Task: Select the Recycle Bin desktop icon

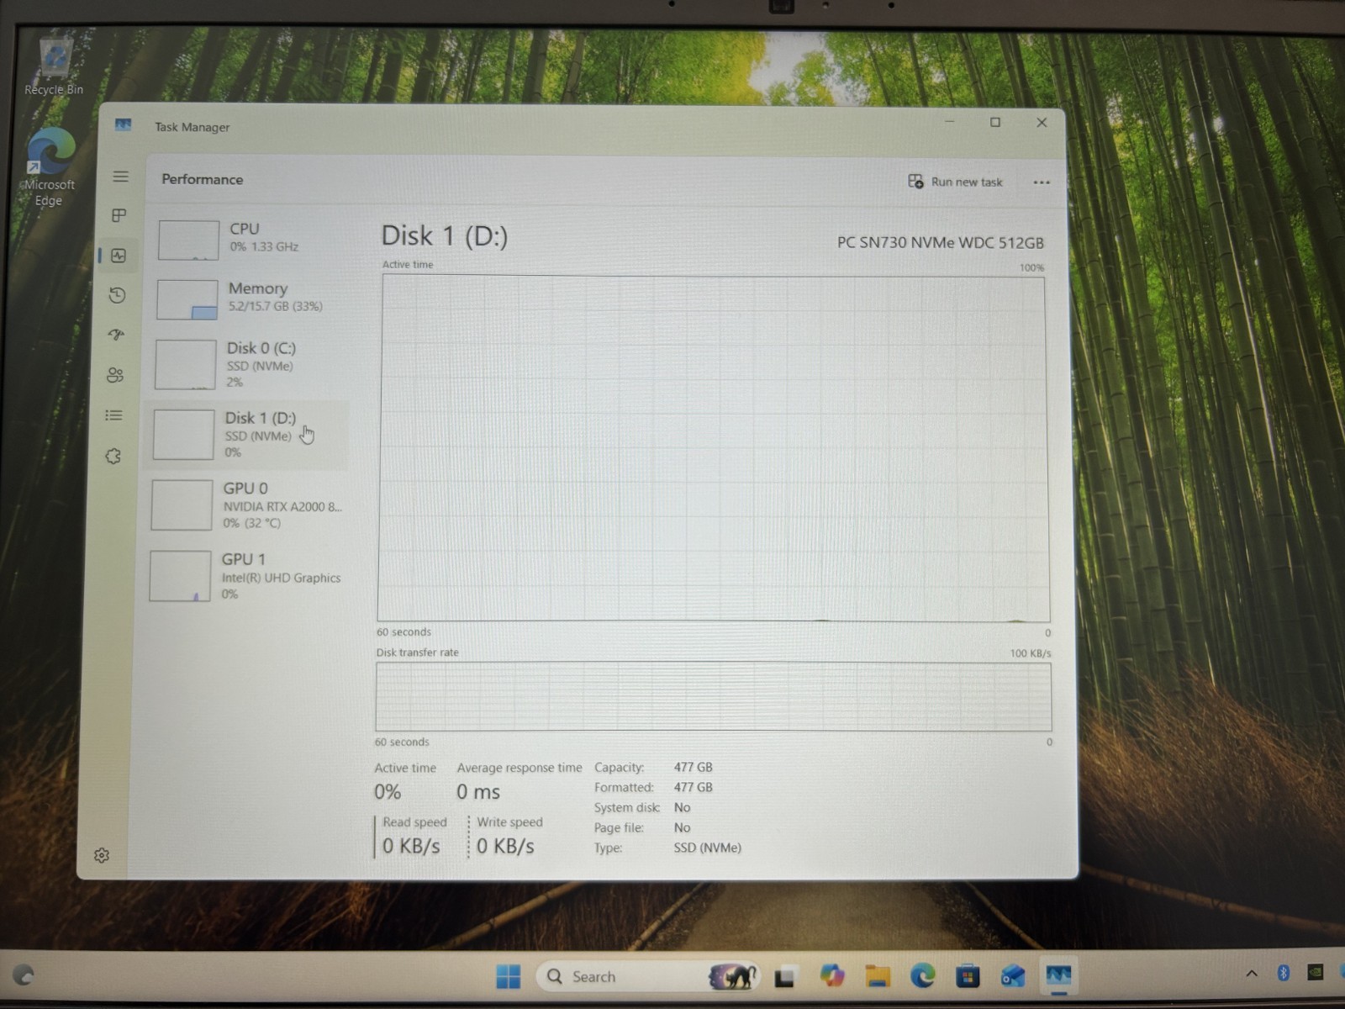Action: [x=54, y=66]
